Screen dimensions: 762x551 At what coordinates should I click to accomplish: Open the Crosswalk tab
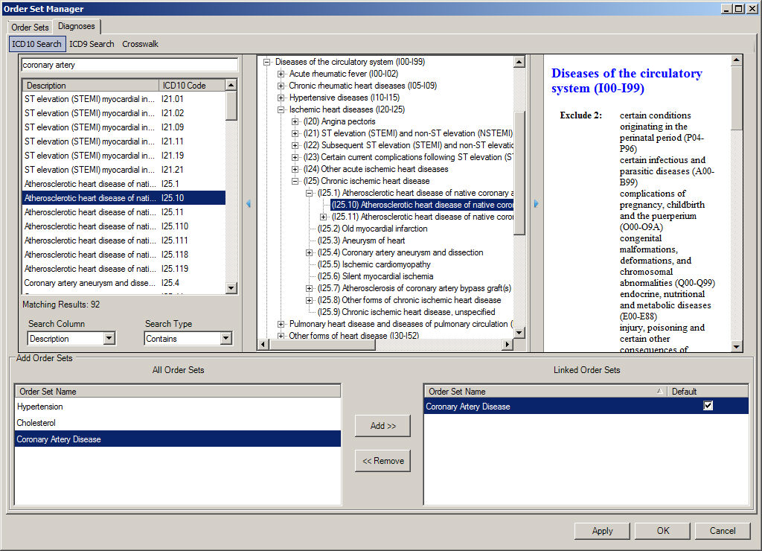[140, 44]
